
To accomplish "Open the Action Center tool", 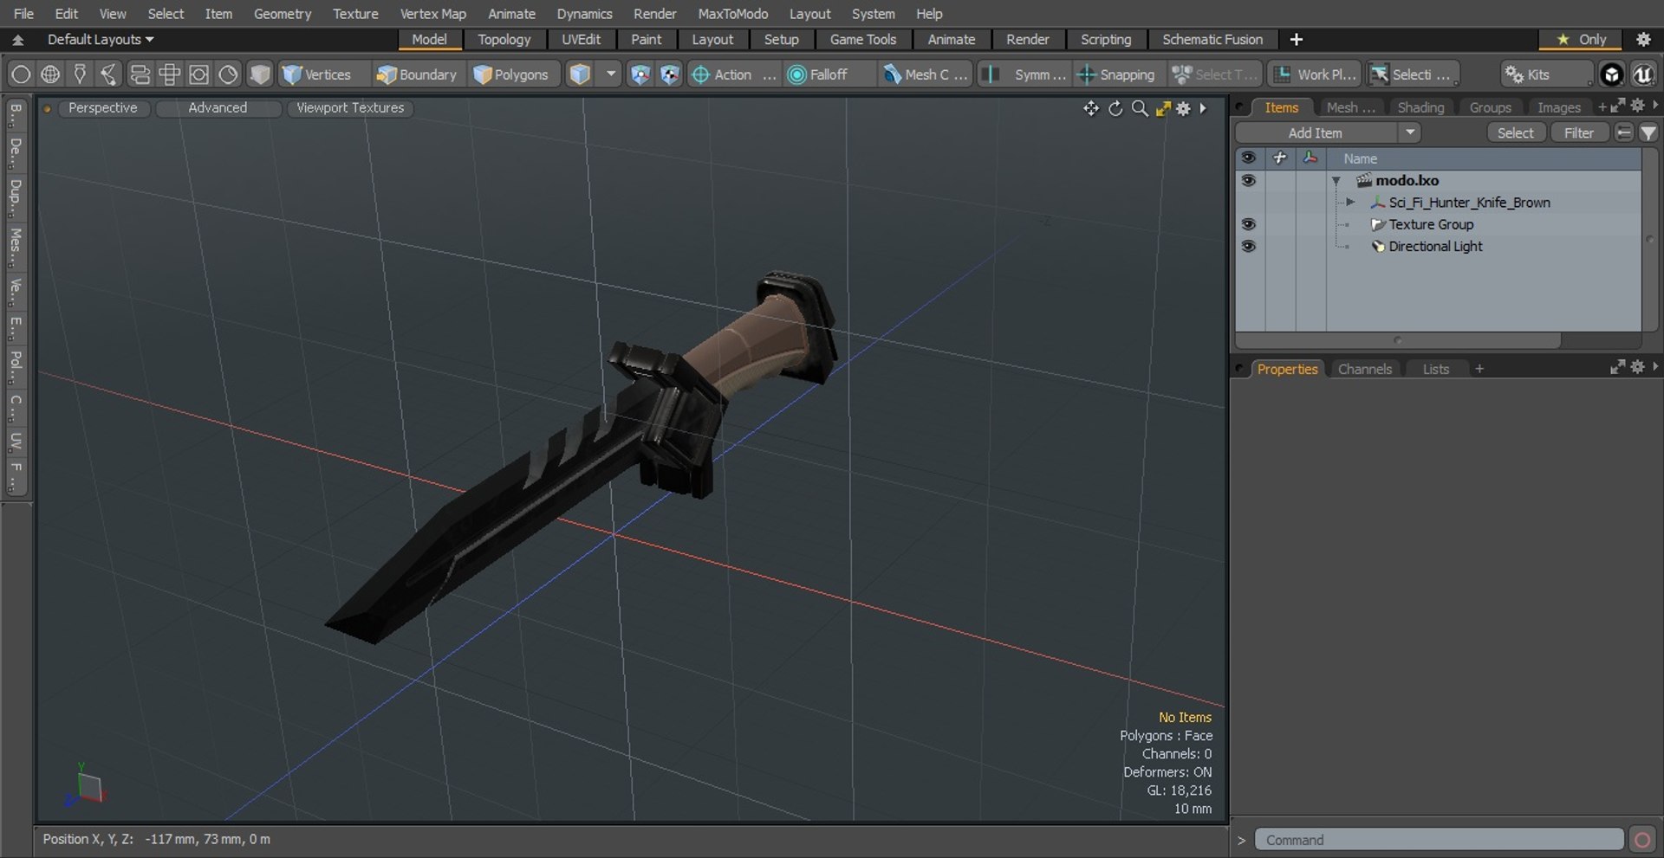I will tap(733, 74).
